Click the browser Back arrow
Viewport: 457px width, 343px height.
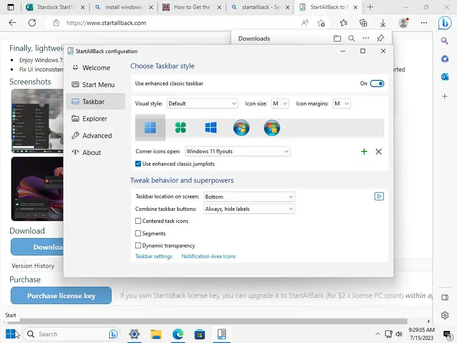coord(12,23)
